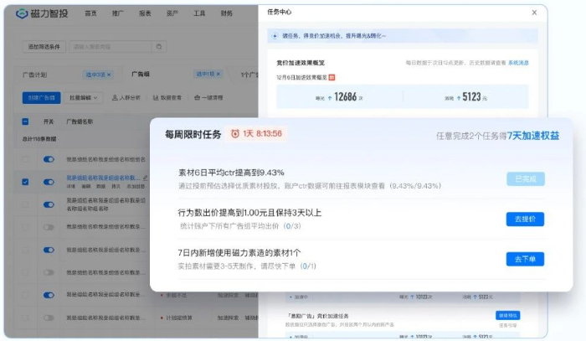
Task: Open 数据查看 chart icon tool
Action: 156,97
